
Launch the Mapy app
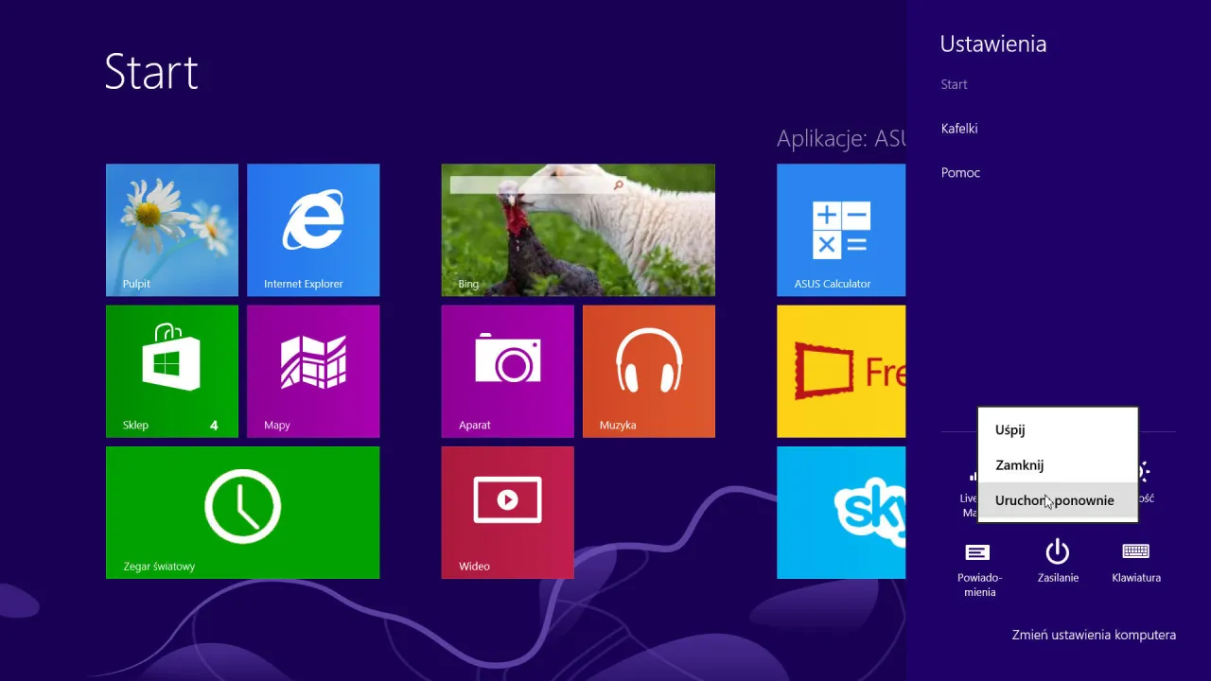pyautogui.click(x=313, y=371)
